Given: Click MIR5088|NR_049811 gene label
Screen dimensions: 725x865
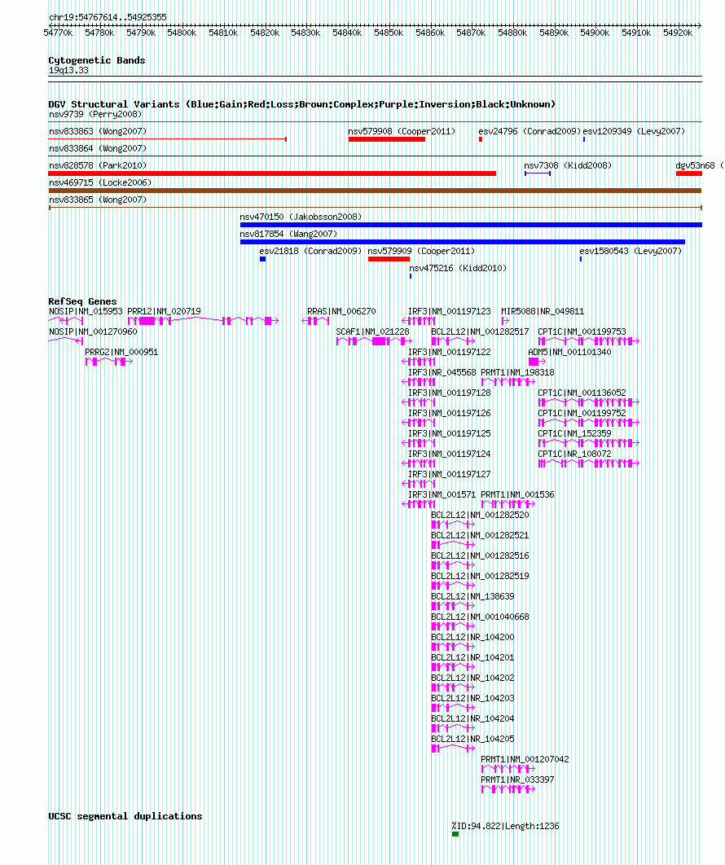Looking at the screenshot, I should click(x=543, y=311).
